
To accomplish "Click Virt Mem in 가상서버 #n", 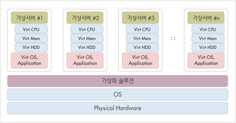I will [208, 38].
